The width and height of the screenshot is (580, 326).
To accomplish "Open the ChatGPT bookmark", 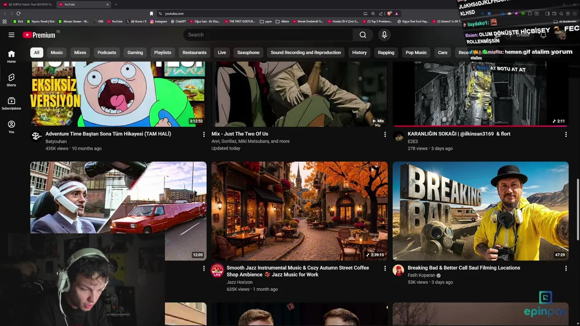I will coord(178,21).
